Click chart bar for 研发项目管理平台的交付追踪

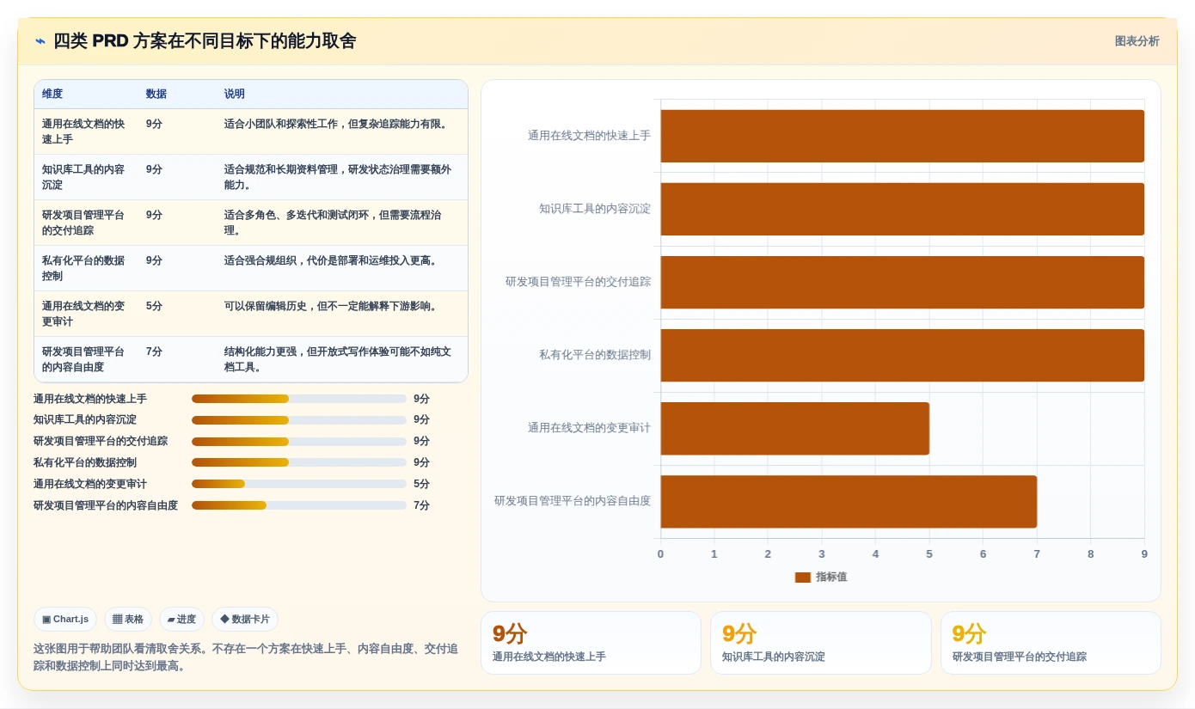(902, 282)
